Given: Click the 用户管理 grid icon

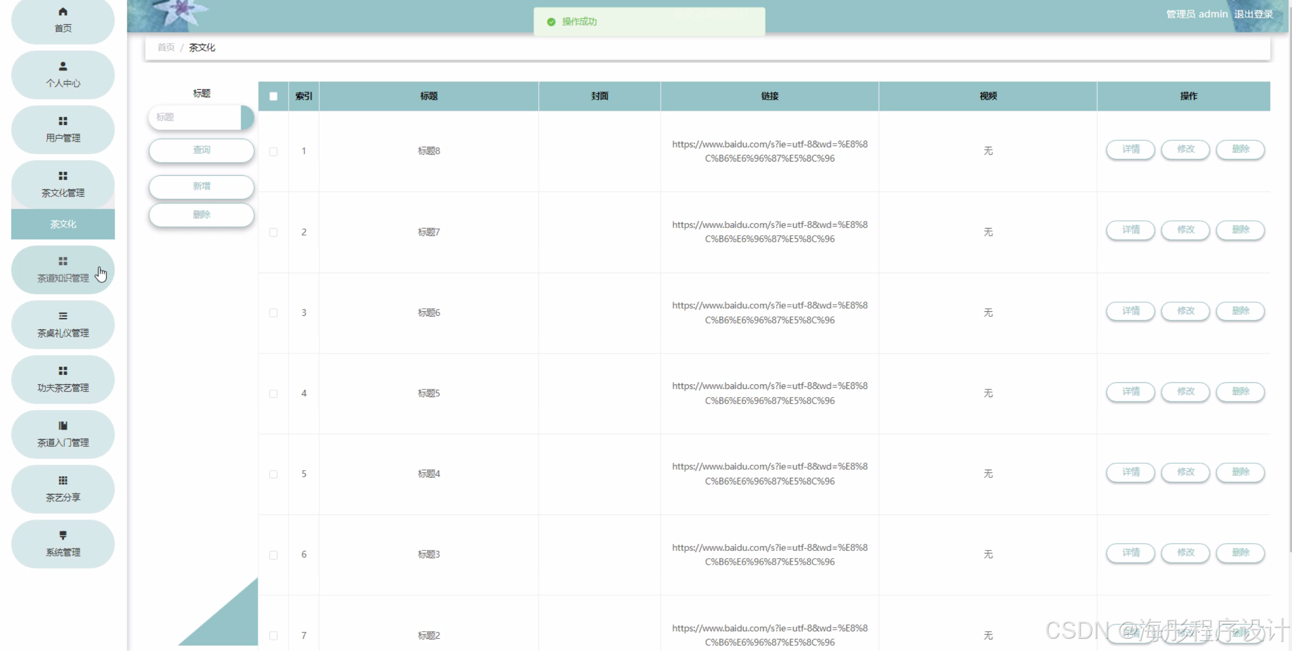Looking at the screenshot, I should [63, 121].
